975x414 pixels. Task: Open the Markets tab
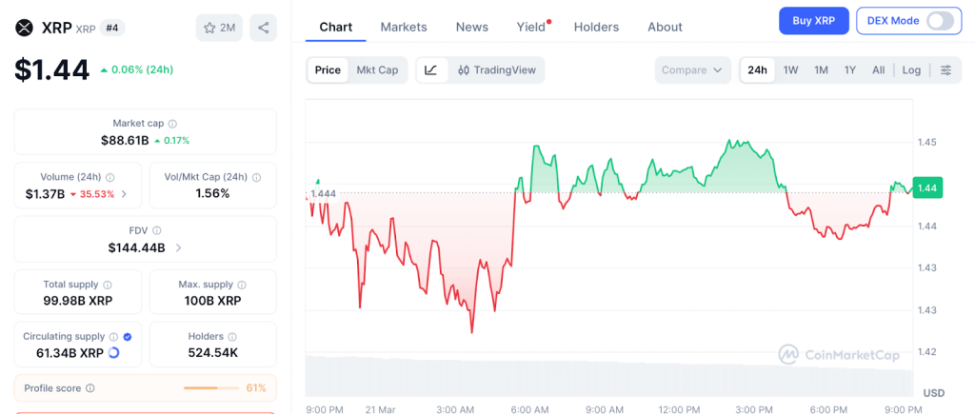tap(404, 27)
